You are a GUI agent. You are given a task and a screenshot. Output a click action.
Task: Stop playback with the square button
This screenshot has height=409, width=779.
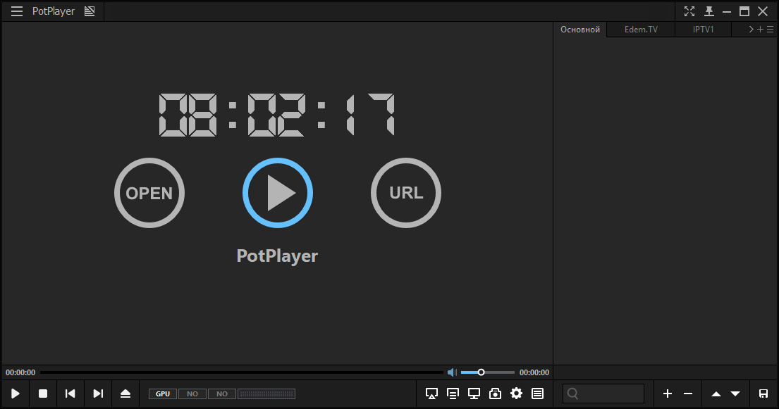[43, 394]
